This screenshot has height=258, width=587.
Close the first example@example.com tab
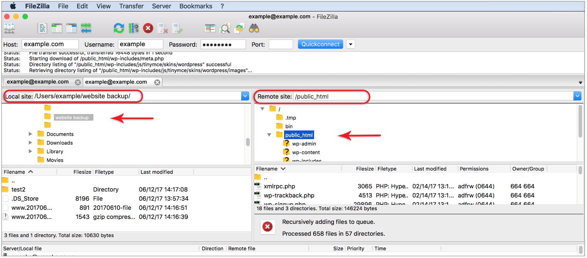click(x=78, y=82)
